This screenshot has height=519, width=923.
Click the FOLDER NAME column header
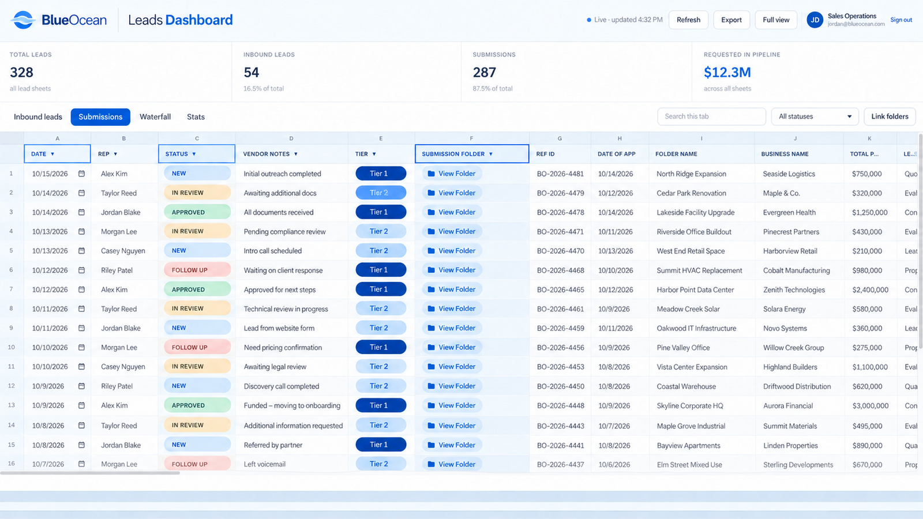pos(676,154)
